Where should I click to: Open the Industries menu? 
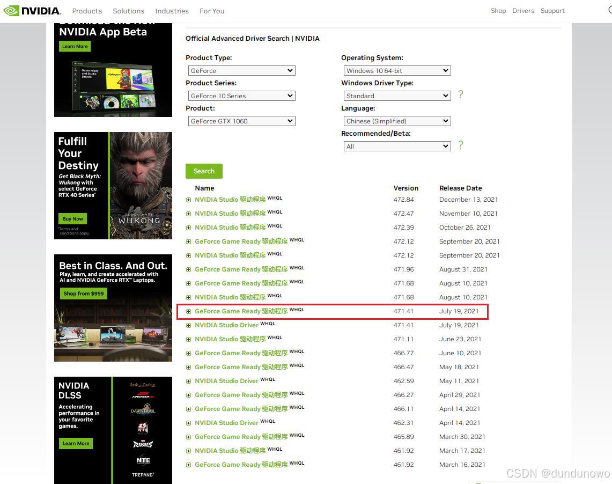coord(172,11)
